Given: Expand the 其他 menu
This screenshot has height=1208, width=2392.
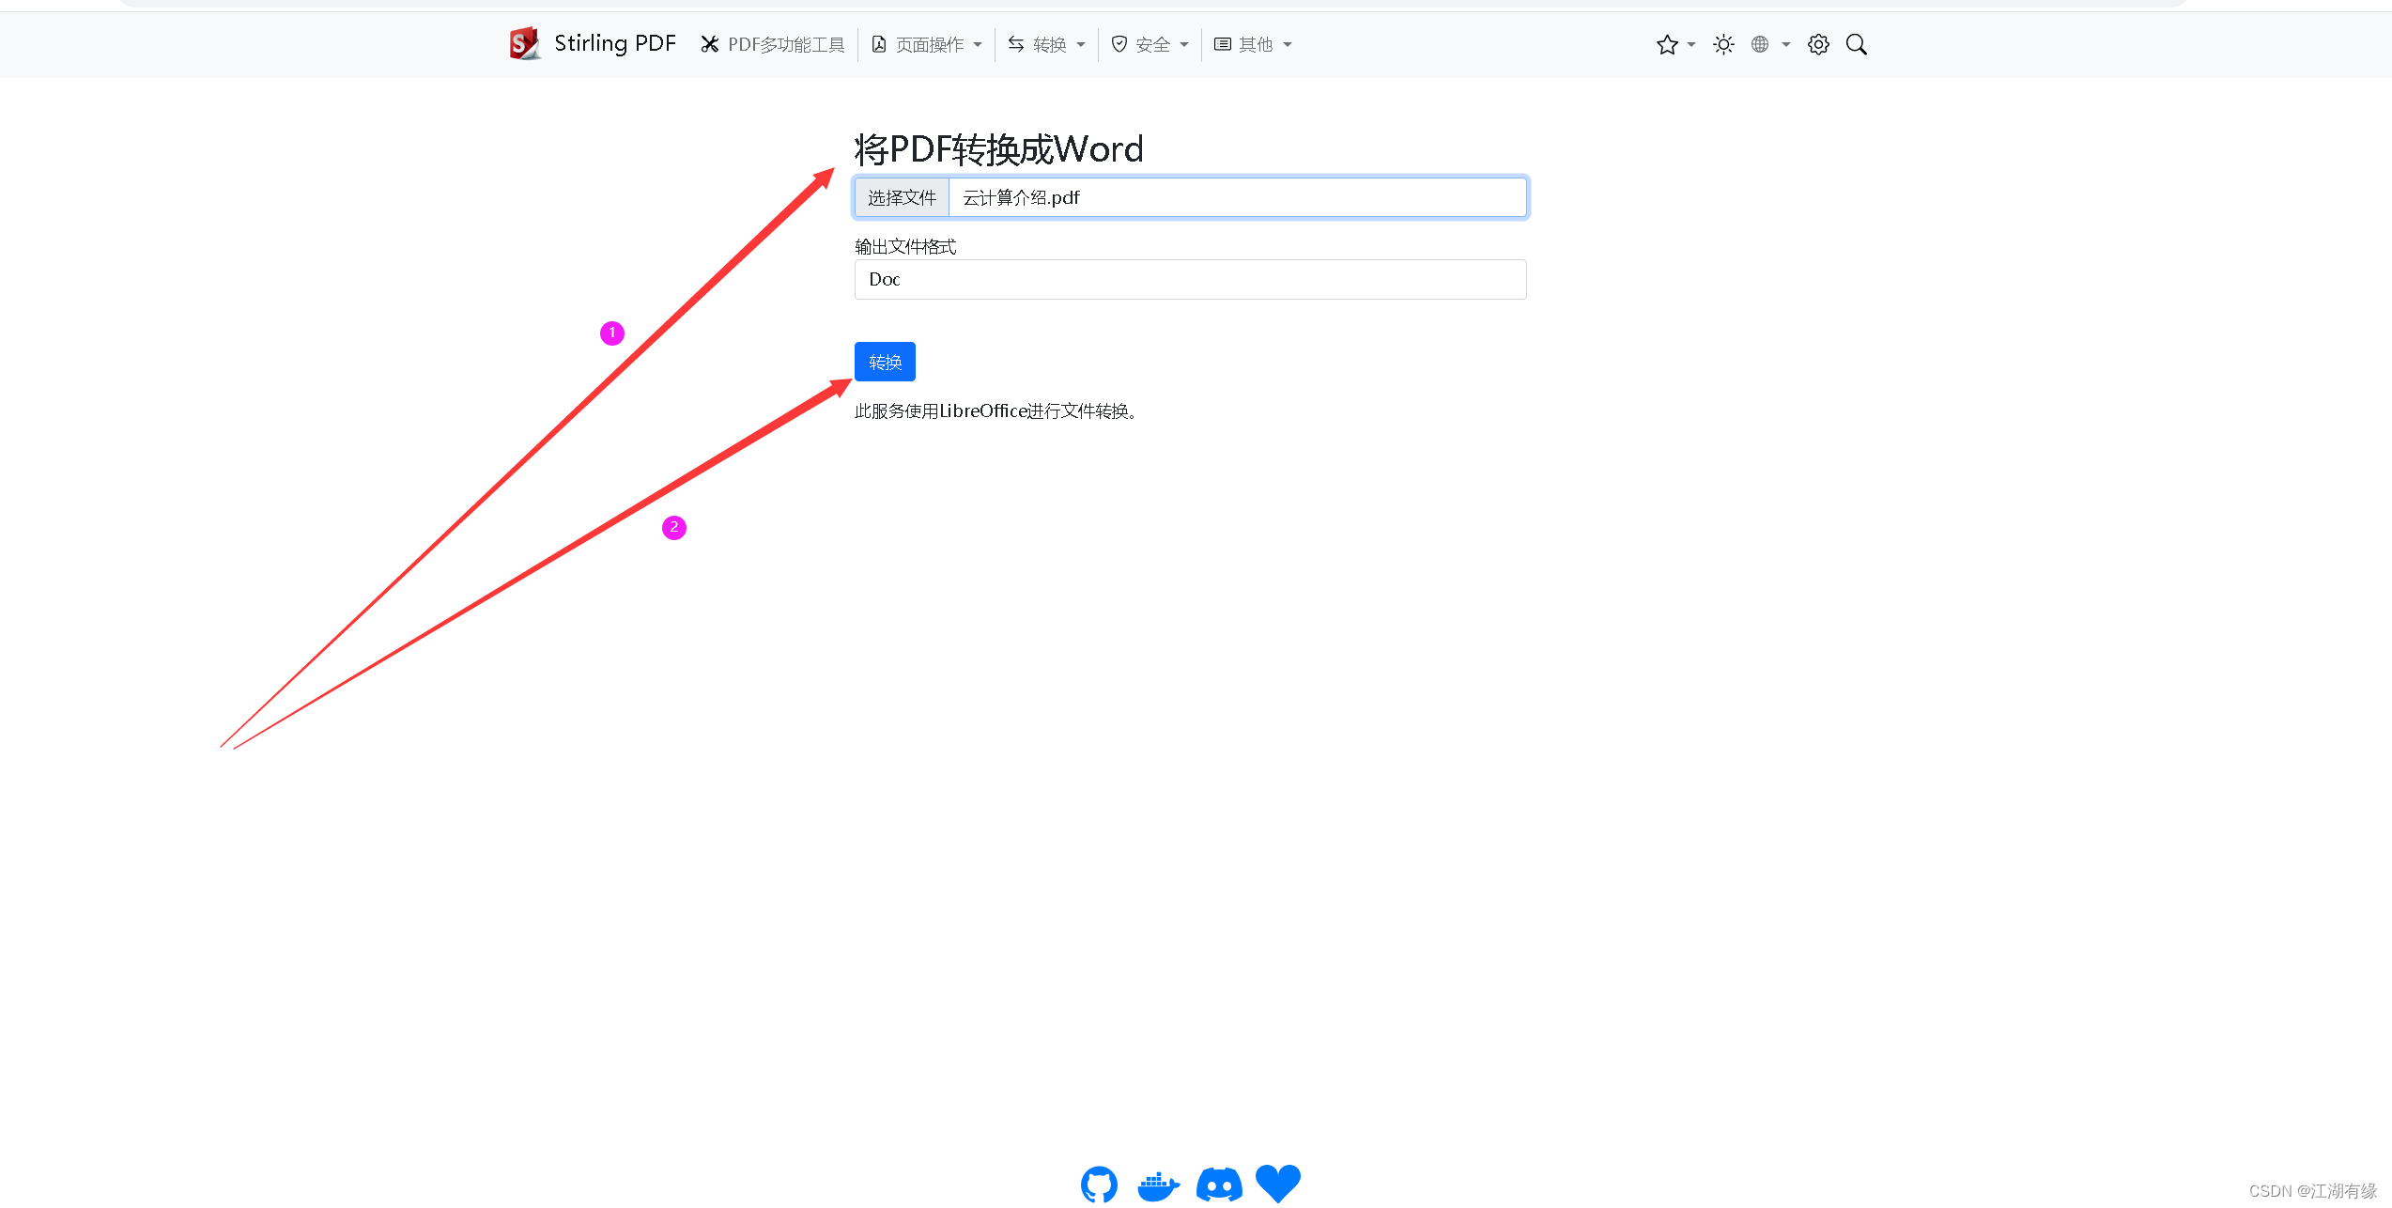Looking at the screenshot, I should point(1253,44).
